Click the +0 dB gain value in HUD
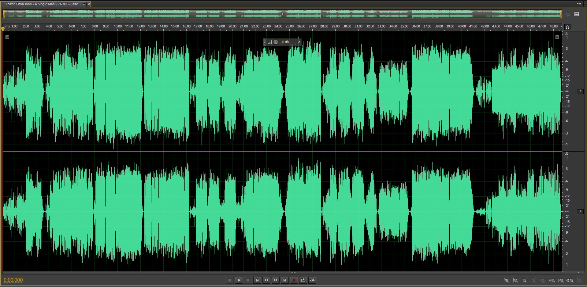The height and width of the screenshot is (287, 587). pos(284,42)
